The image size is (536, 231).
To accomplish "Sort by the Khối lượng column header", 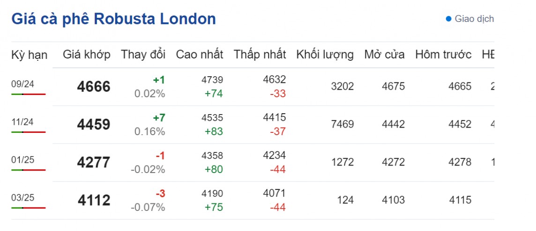I will (x=325, y=54).
